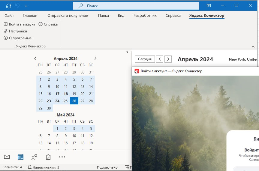
Task: Click О программе about item
Action: pyautogui.click(x=17, y=38)
